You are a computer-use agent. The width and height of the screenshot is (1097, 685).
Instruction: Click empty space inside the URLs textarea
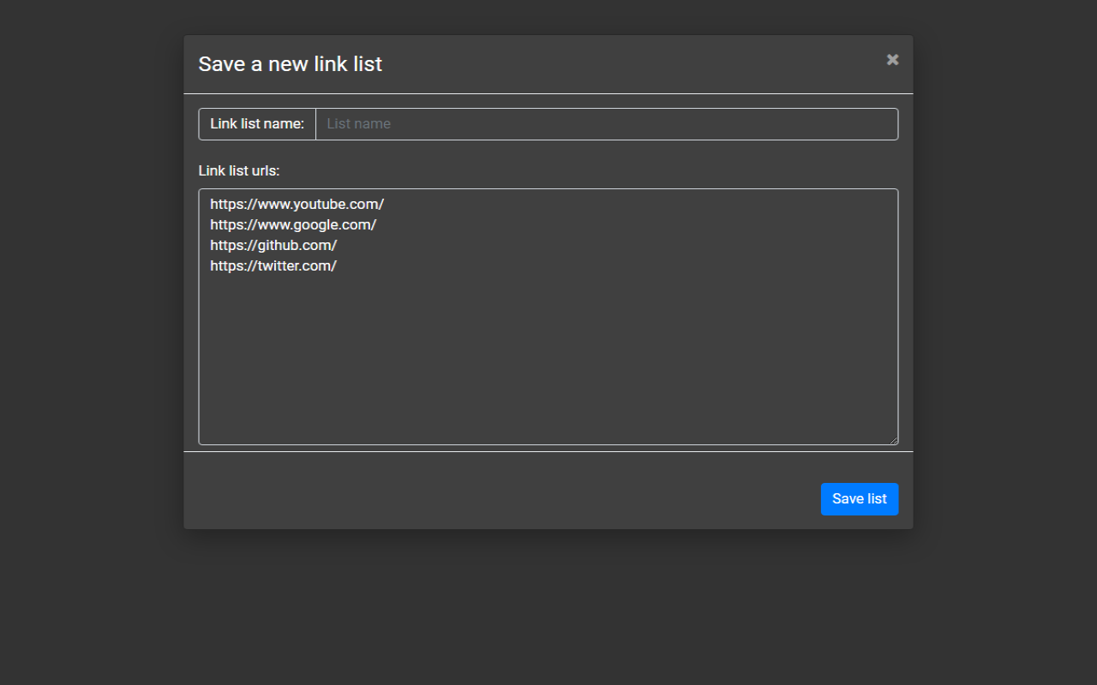tap(548, 360)
